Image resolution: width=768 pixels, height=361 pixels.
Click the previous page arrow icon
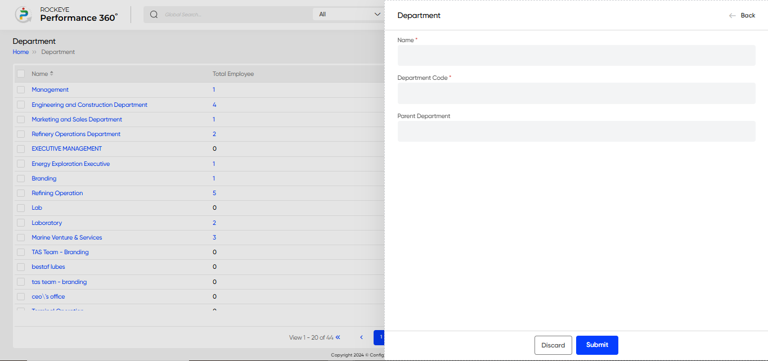click(361, 337)
